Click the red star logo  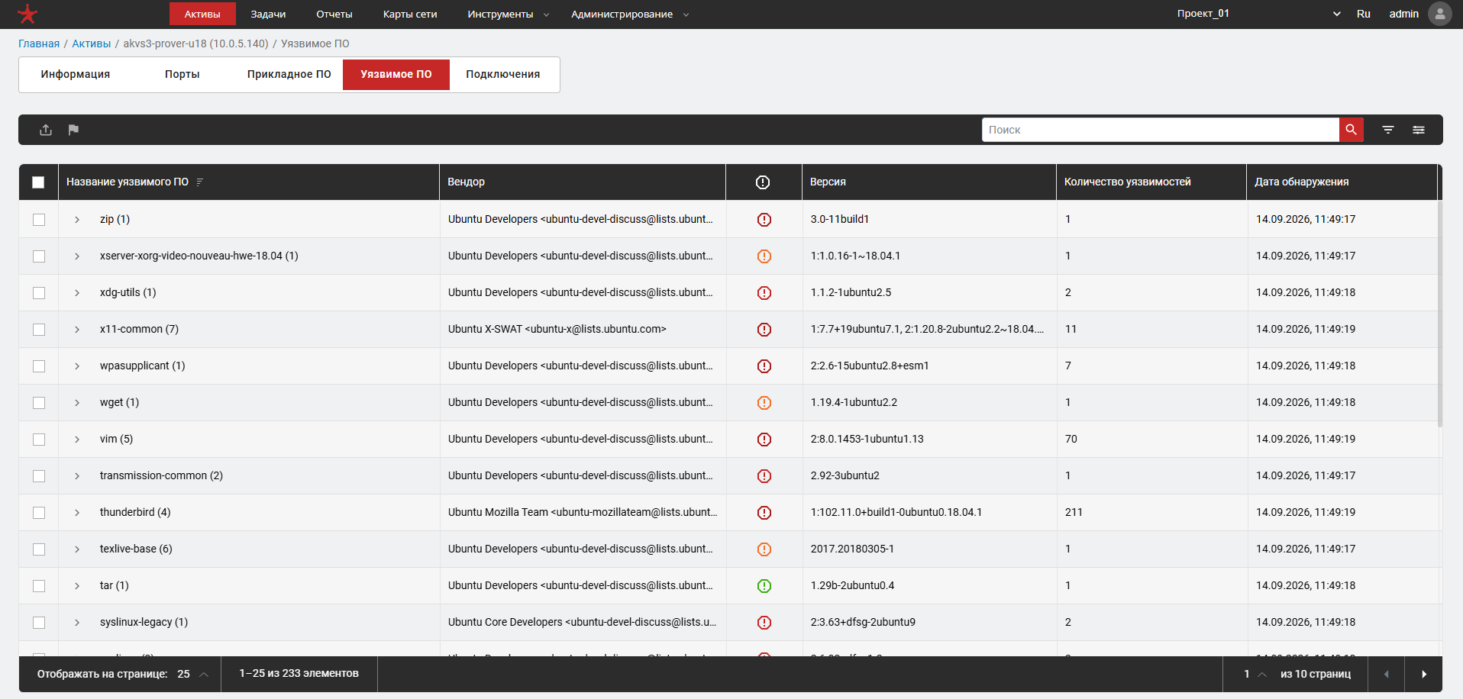[x=27, y=14]
